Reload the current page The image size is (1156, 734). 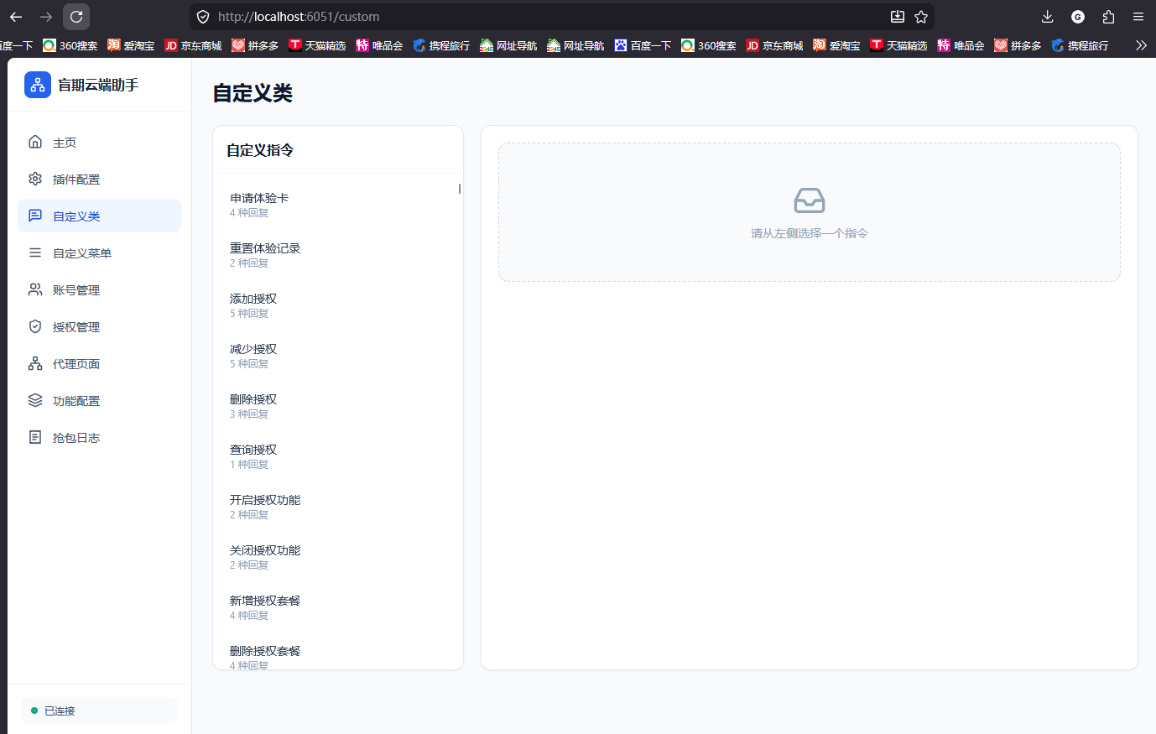[76, 17]
